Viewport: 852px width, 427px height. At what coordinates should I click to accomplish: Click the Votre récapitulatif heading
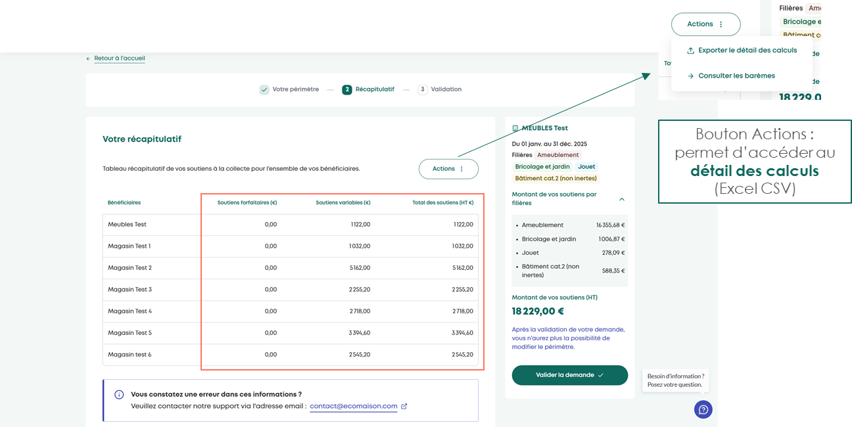142,139
